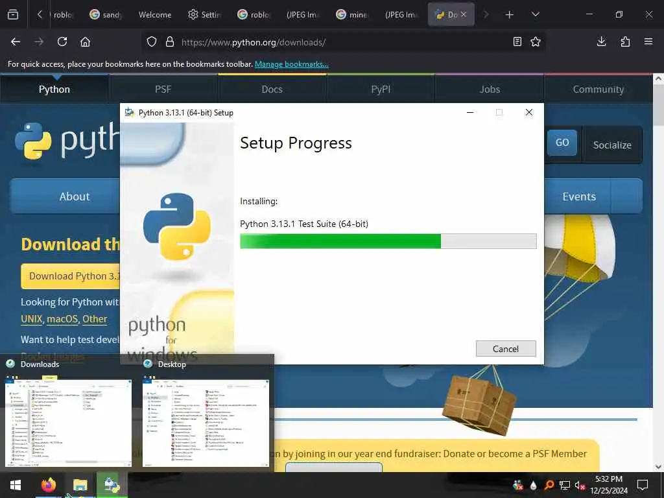Click the green installation progress bar
The width and height of the screenshot is (664, 498).
pyautogui.click(x=388, y=241)
